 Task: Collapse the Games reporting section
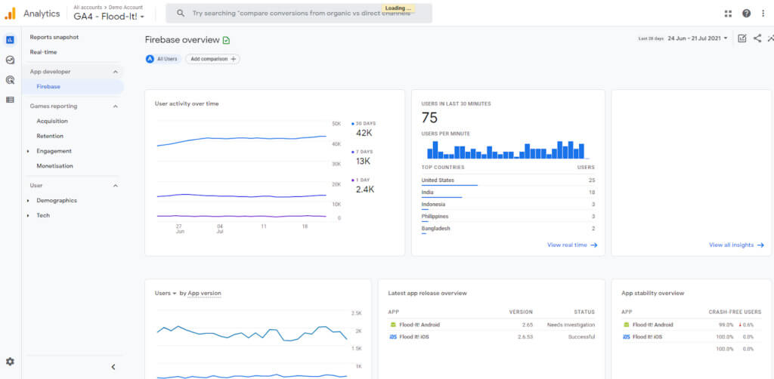116,106
